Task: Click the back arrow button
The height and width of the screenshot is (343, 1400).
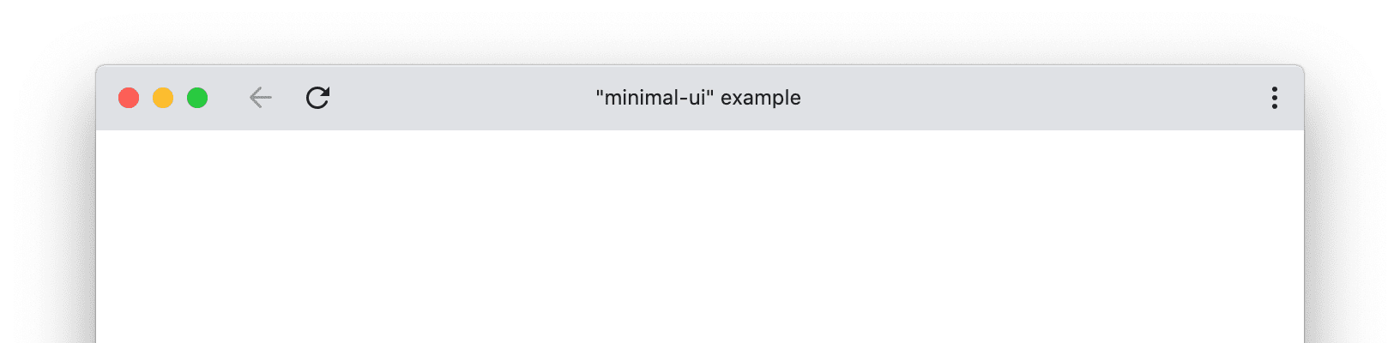Action: pos(260,98)
